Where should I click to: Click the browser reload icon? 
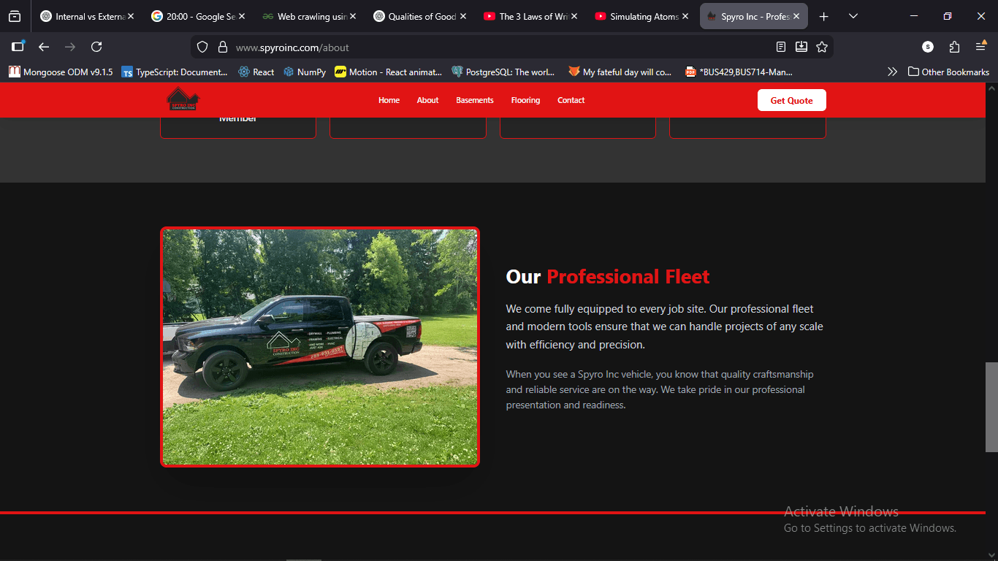click(96, 47)
